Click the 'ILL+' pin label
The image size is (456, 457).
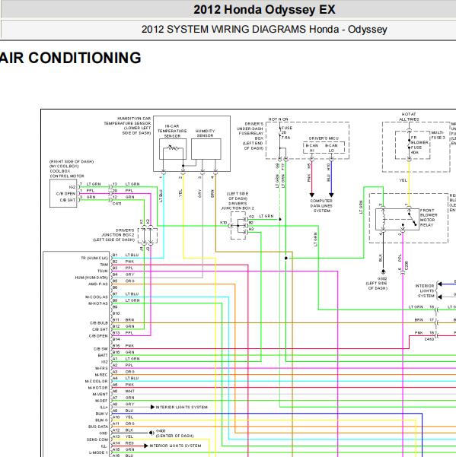104,407
